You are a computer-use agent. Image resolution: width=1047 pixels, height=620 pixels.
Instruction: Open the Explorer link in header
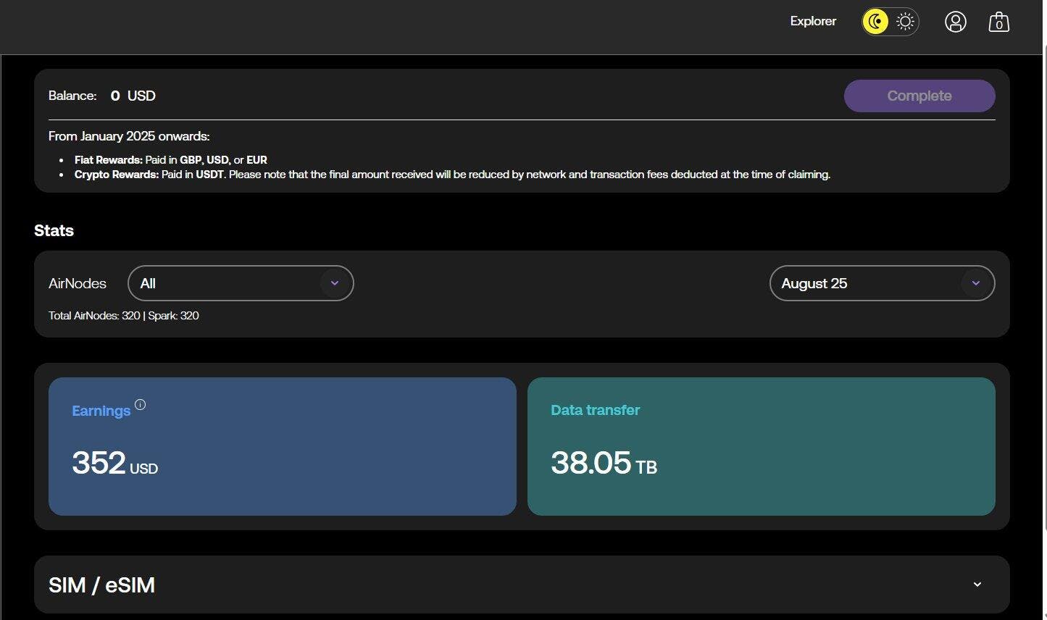tap(812, 22)
